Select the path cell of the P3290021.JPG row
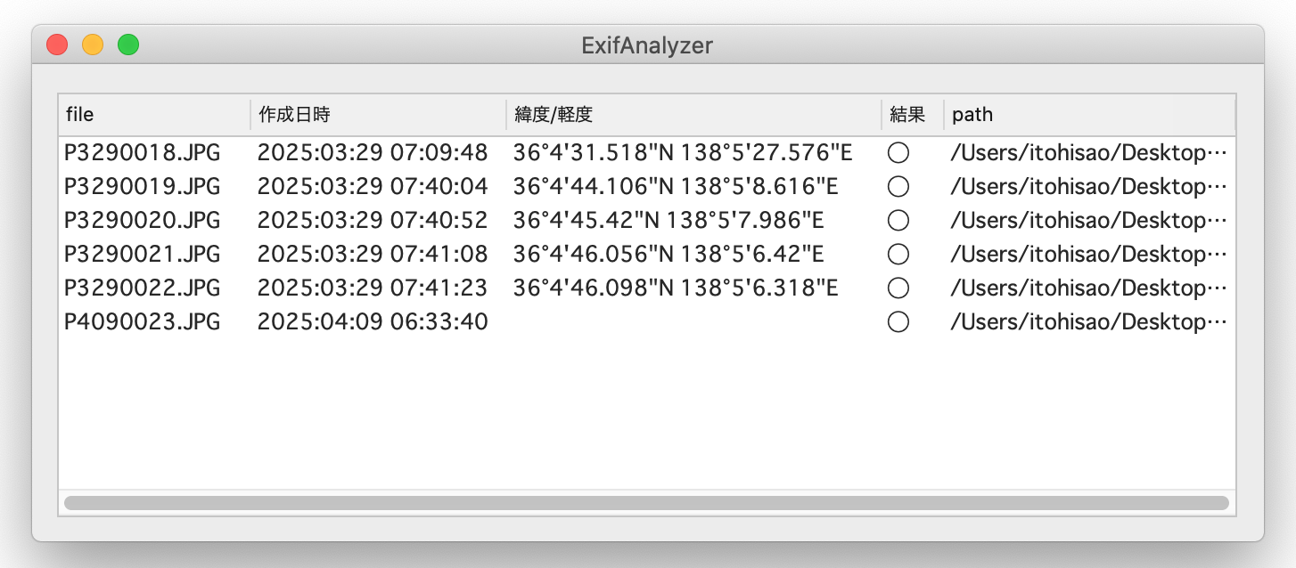This screenshot has height=568, width=1296. click(1089, 255)
